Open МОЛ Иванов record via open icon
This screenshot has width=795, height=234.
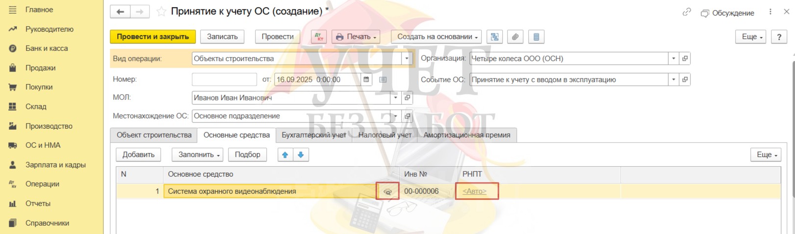(407, 97)
